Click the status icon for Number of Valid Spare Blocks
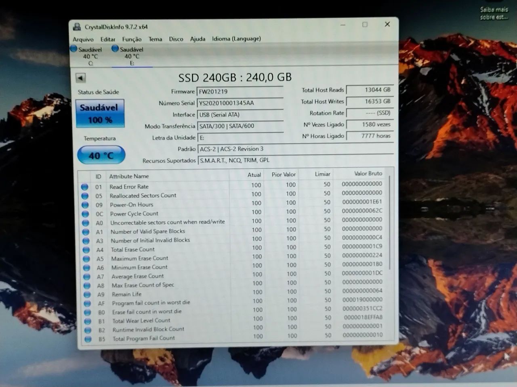This screenshot has height=387, width=517. pos(86,232)
